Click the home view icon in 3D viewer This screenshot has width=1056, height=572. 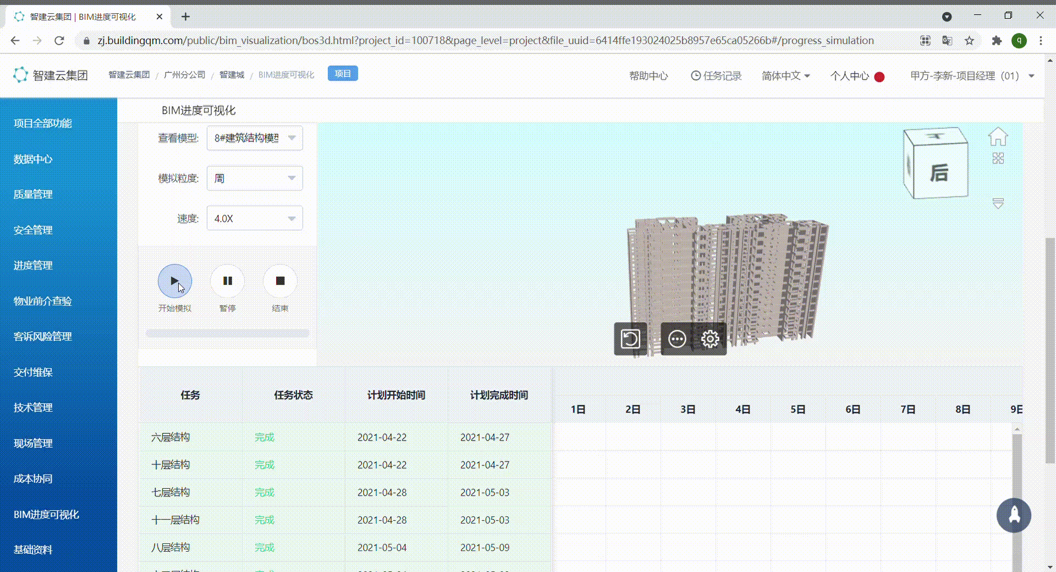tap(999, 136)
